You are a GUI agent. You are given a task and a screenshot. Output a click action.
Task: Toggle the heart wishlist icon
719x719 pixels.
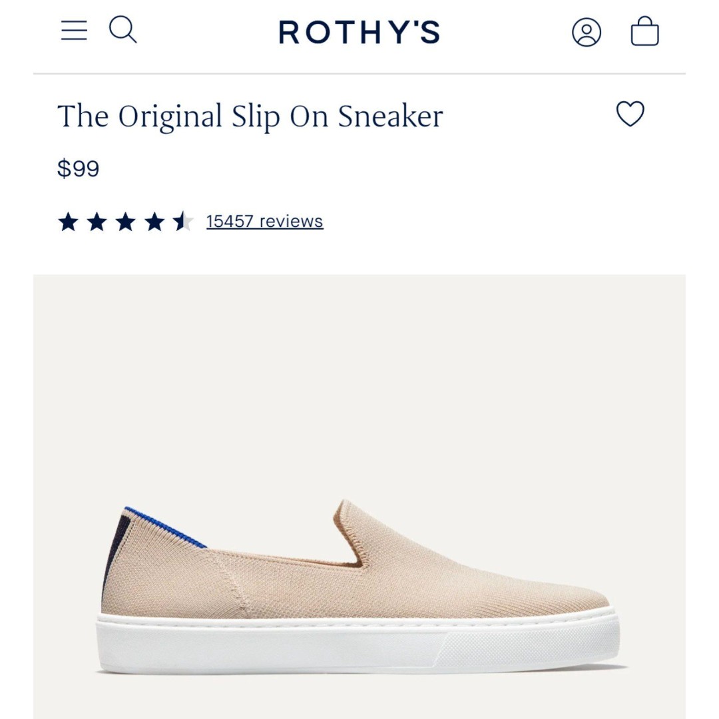(x=630, y=114)
